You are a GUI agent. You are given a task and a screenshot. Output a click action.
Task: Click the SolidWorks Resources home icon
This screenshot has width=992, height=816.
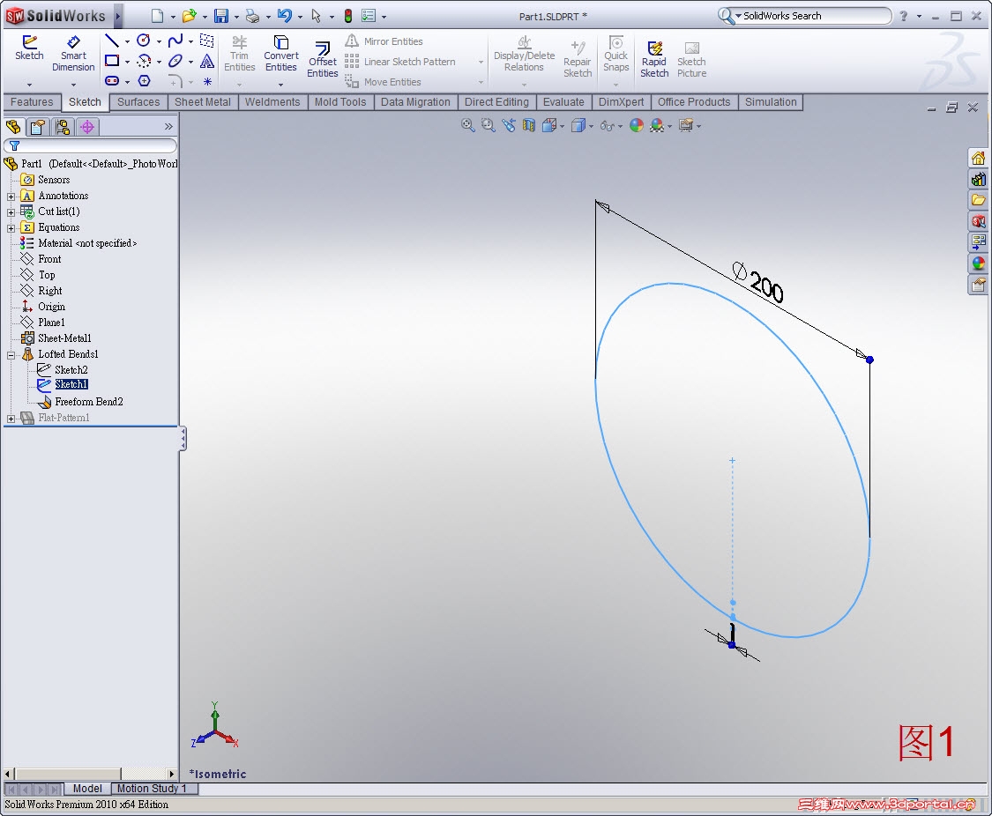tap(978, 158)
